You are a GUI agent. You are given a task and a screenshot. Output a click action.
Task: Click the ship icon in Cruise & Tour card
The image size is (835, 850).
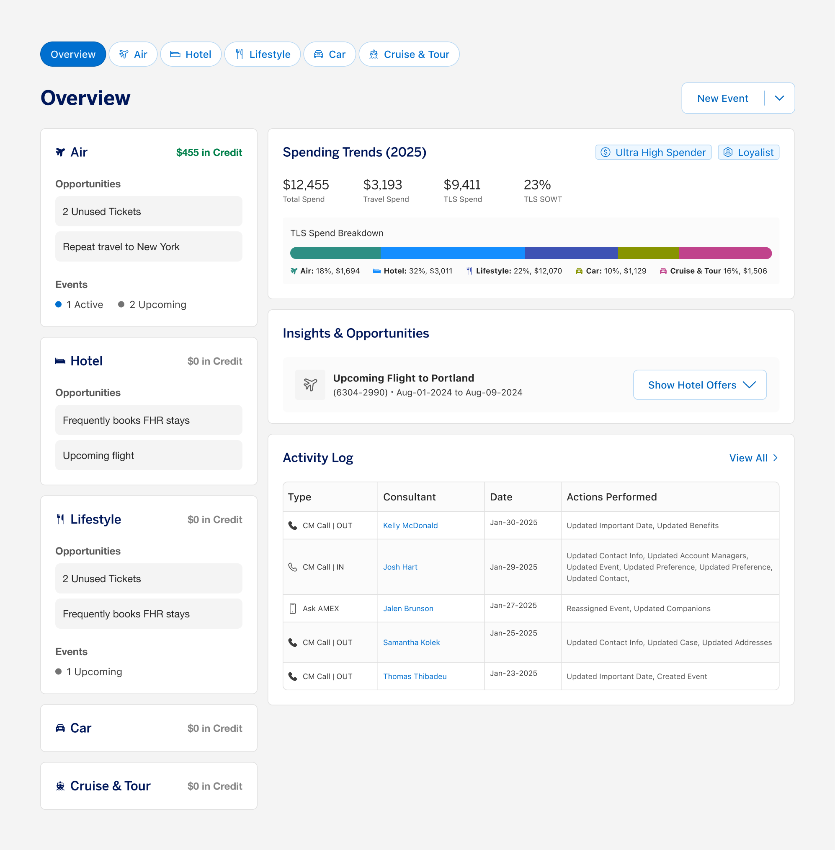tap(61, 786)
